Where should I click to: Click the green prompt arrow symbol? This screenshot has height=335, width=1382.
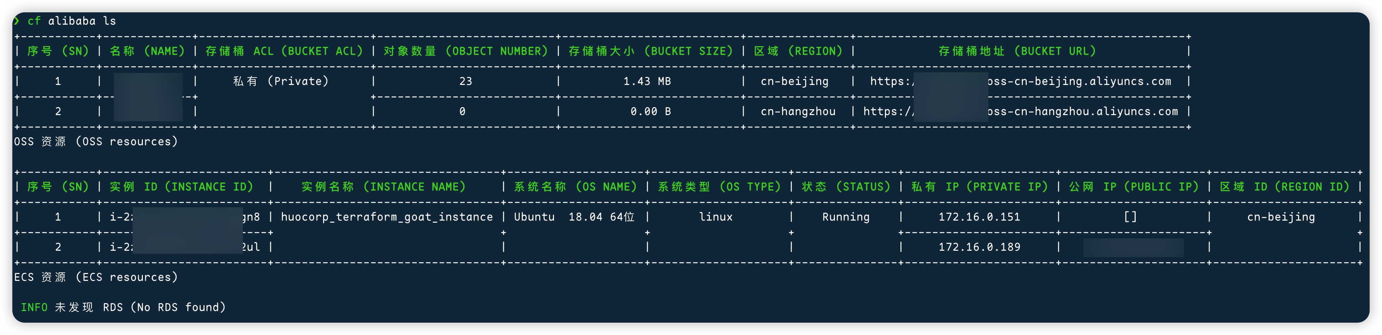[17, 21]
